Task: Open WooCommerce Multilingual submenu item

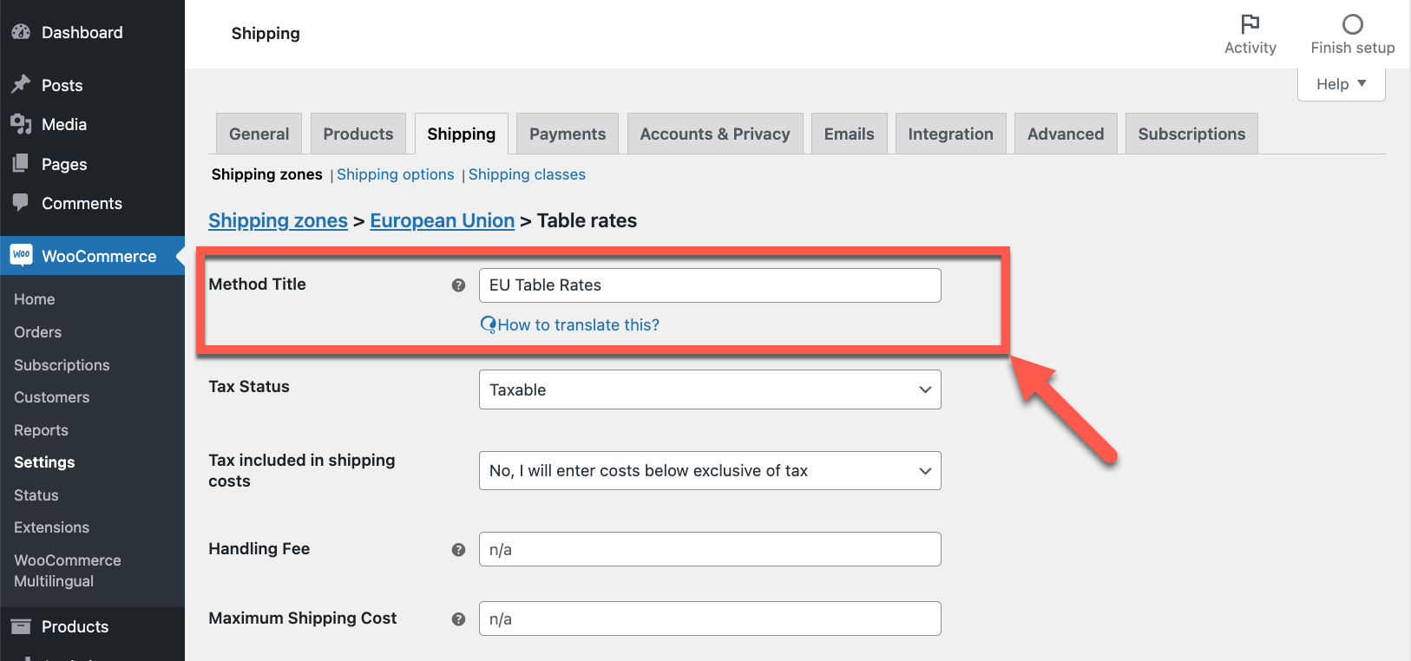Action: [68, 571]
